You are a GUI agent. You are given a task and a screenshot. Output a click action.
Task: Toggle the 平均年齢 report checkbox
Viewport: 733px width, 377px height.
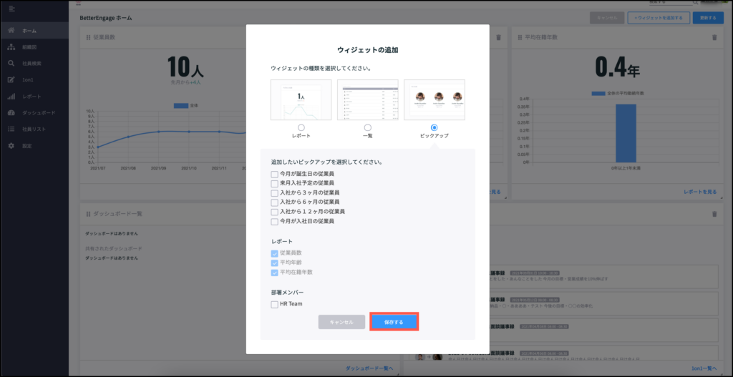(x=274, y=263)
